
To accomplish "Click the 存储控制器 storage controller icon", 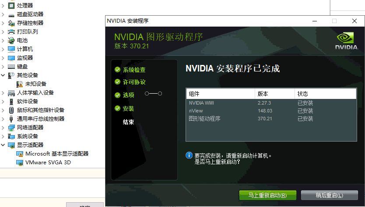I will click(11, 23).
